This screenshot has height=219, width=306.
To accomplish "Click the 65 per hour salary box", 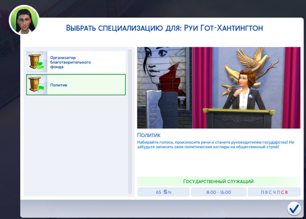I will (164, 192).
